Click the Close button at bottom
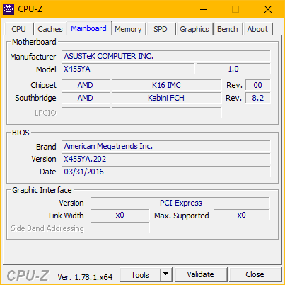Screen dimensions: 285x285 (x=255, y=275)
